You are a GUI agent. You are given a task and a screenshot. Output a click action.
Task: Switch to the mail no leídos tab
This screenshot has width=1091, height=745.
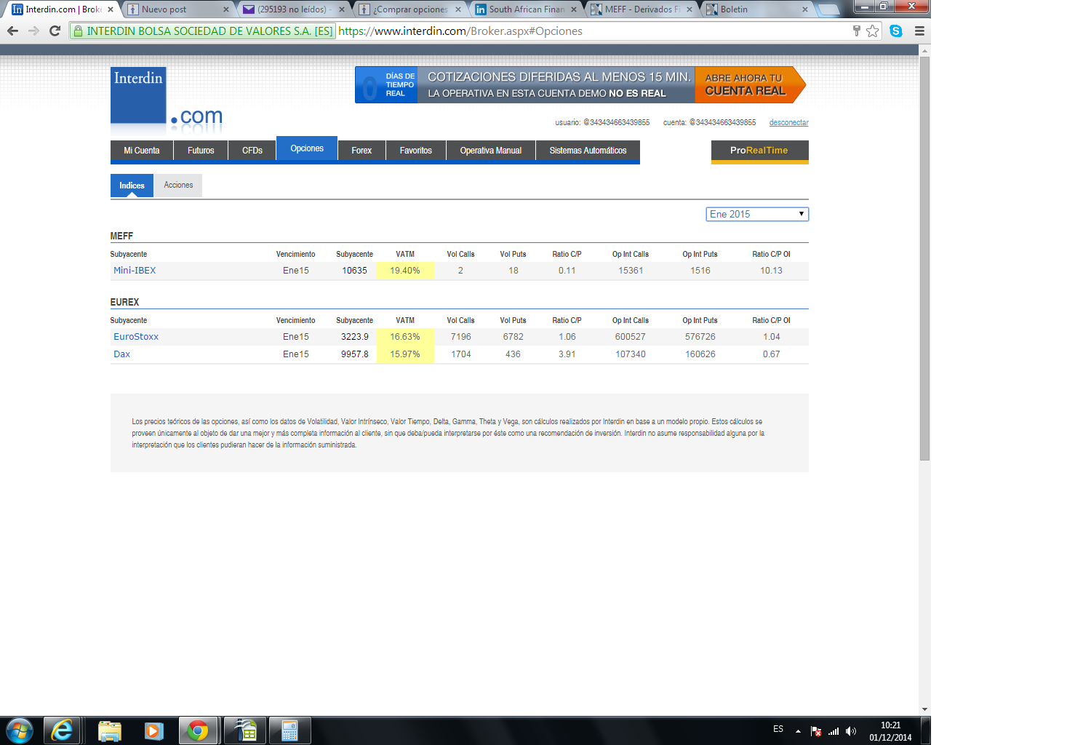pyautogui.click(x=294, y=9)
